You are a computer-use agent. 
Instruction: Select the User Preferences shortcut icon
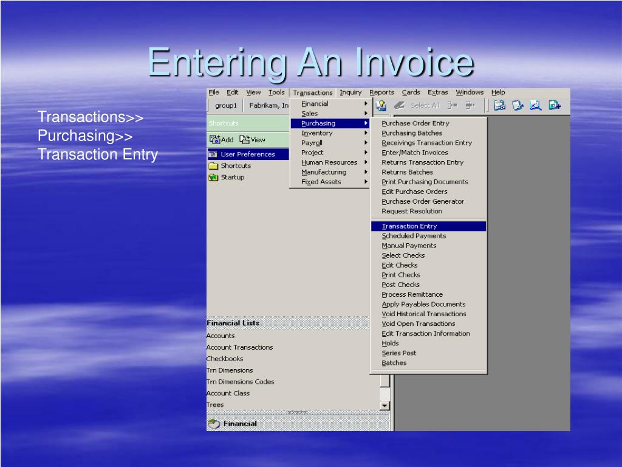pyautogui.click(x=213, y=154)
